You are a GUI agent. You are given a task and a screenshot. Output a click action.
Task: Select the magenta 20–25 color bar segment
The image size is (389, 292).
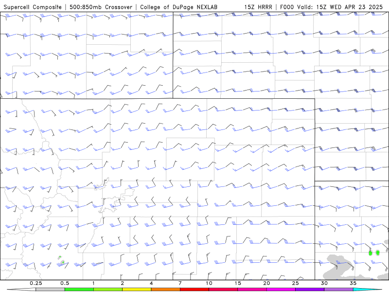tap(281, 290)
